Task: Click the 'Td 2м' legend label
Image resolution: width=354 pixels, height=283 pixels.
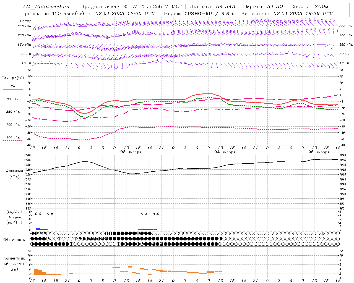Action: 13,99
